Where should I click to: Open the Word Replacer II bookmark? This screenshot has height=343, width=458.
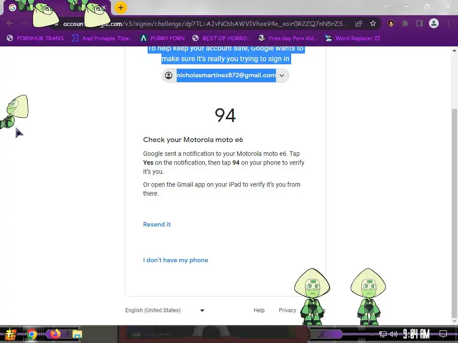tap(352, 38)
